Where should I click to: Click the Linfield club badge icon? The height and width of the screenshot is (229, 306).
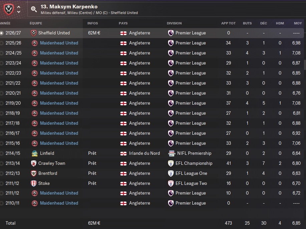[34, 153]
